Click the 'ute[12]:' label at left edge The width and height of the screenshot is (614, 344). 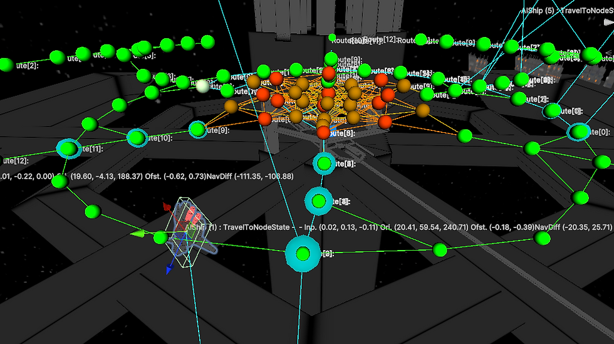pos(15,160)
